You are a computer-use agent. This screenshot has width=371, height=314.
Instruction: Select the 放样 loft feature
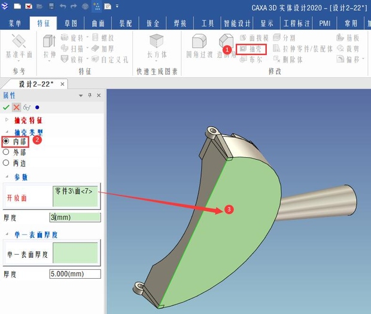[x=72, y=59]
